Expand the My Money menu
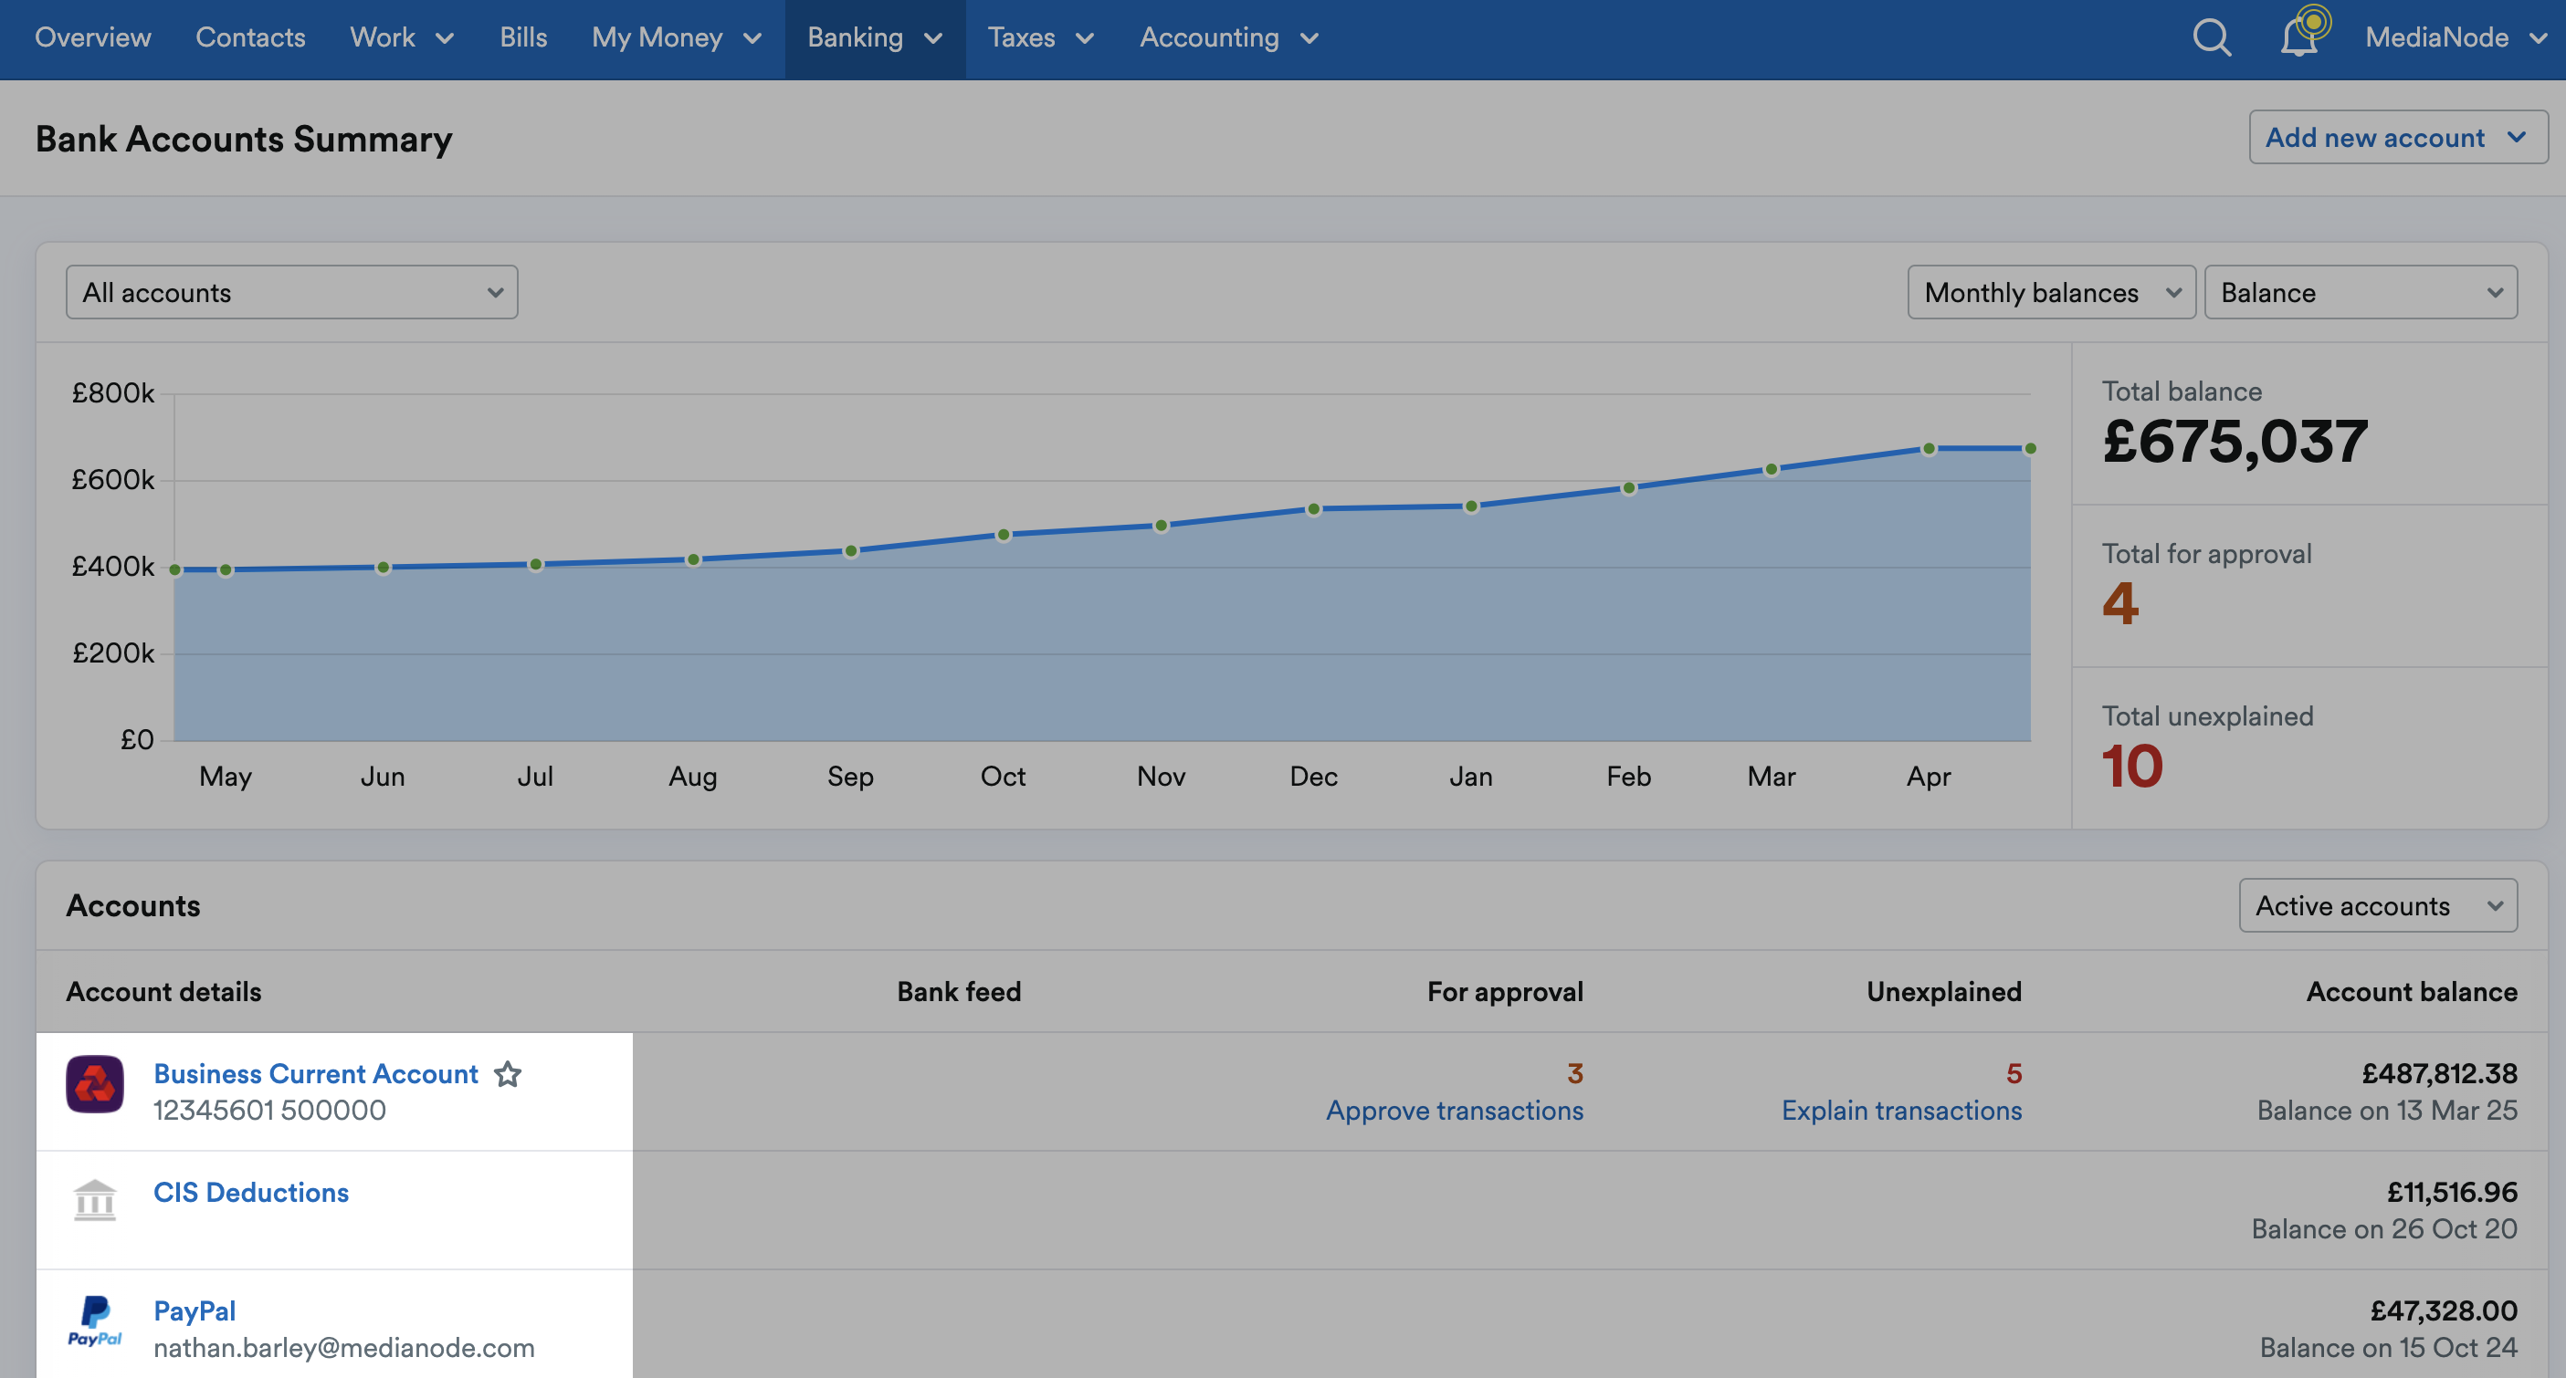This screenshot has height=1378, width=2566. pos(677,37)
